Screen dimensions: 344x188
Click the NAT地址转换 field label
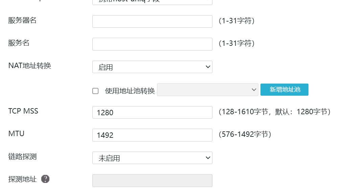(x=29, y=66)
